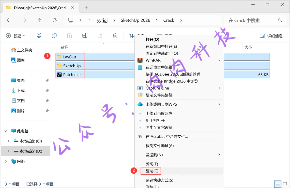Open the 新建 dropdown menu
The width and height of the screenshot is (290, 188).
pyautogui.click(x=16, y=36)
